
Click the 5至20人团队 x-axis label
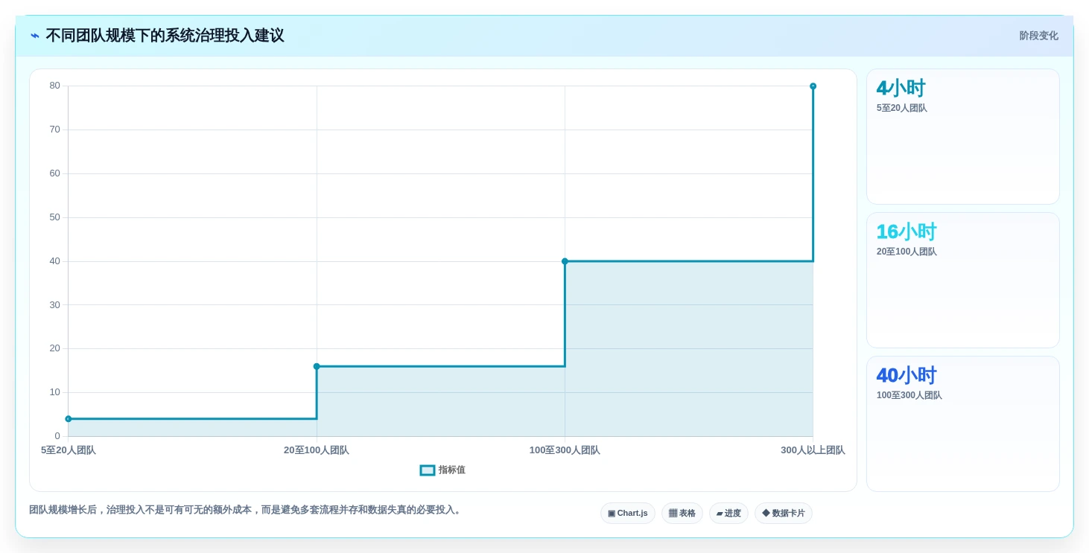[x=69, y=450]
